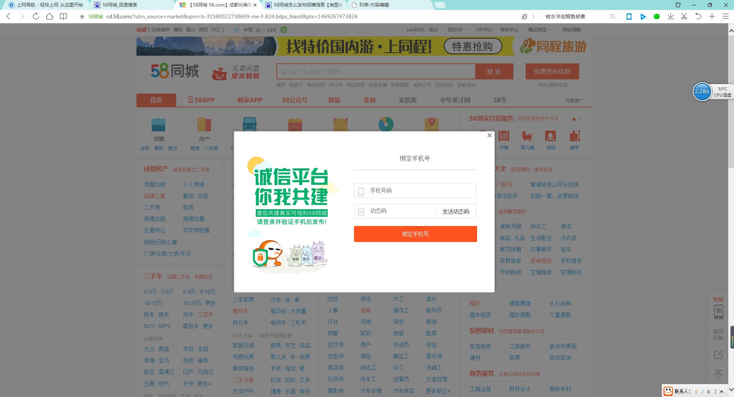Image resolution: width=734 pixels, height=397 pixels.
Task: Click the back-to-top arrow icon
Action: tap(718, 374)
